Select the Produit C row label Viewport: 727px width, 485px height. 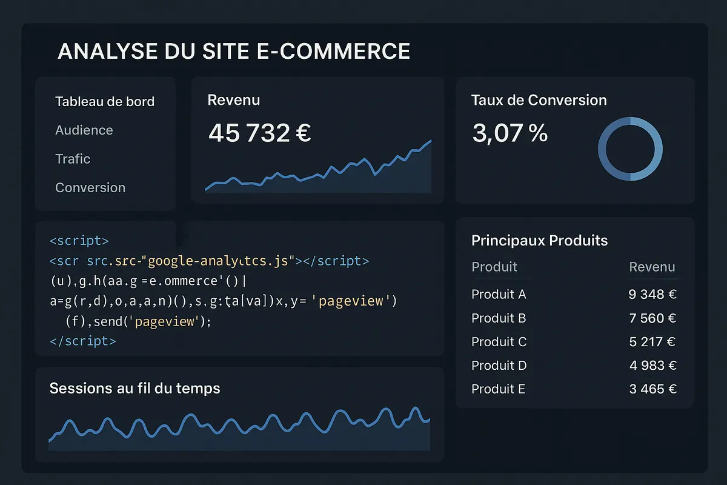tap(499, 342)
